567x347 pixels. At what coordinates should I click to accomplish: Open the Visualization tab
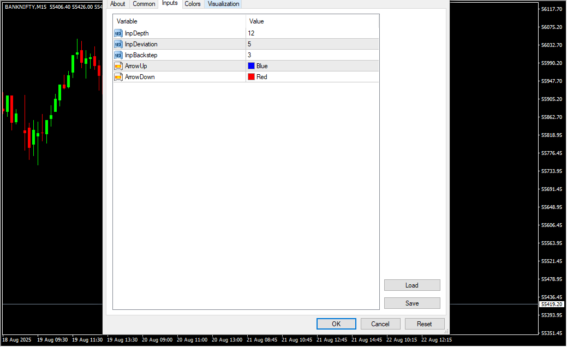[x=223, y=4]
